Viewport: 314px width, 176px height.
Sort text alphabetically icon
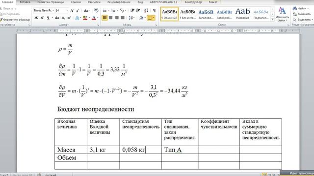pos(146,10)
